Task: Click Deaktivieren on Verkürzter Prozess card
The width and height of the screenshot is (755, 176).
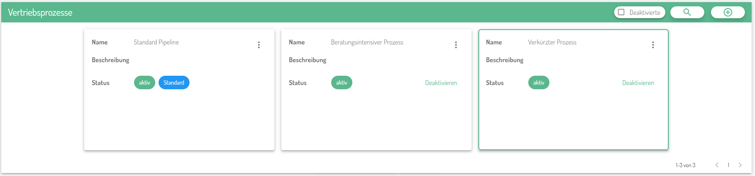Action: click(x=638, y=83)
